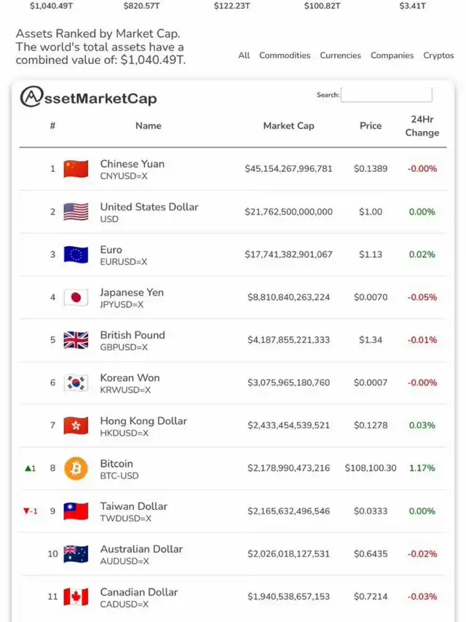This screenshot has width=466, height=622.
Task: Select the Commodities filter tab
Action: (285, 55)
